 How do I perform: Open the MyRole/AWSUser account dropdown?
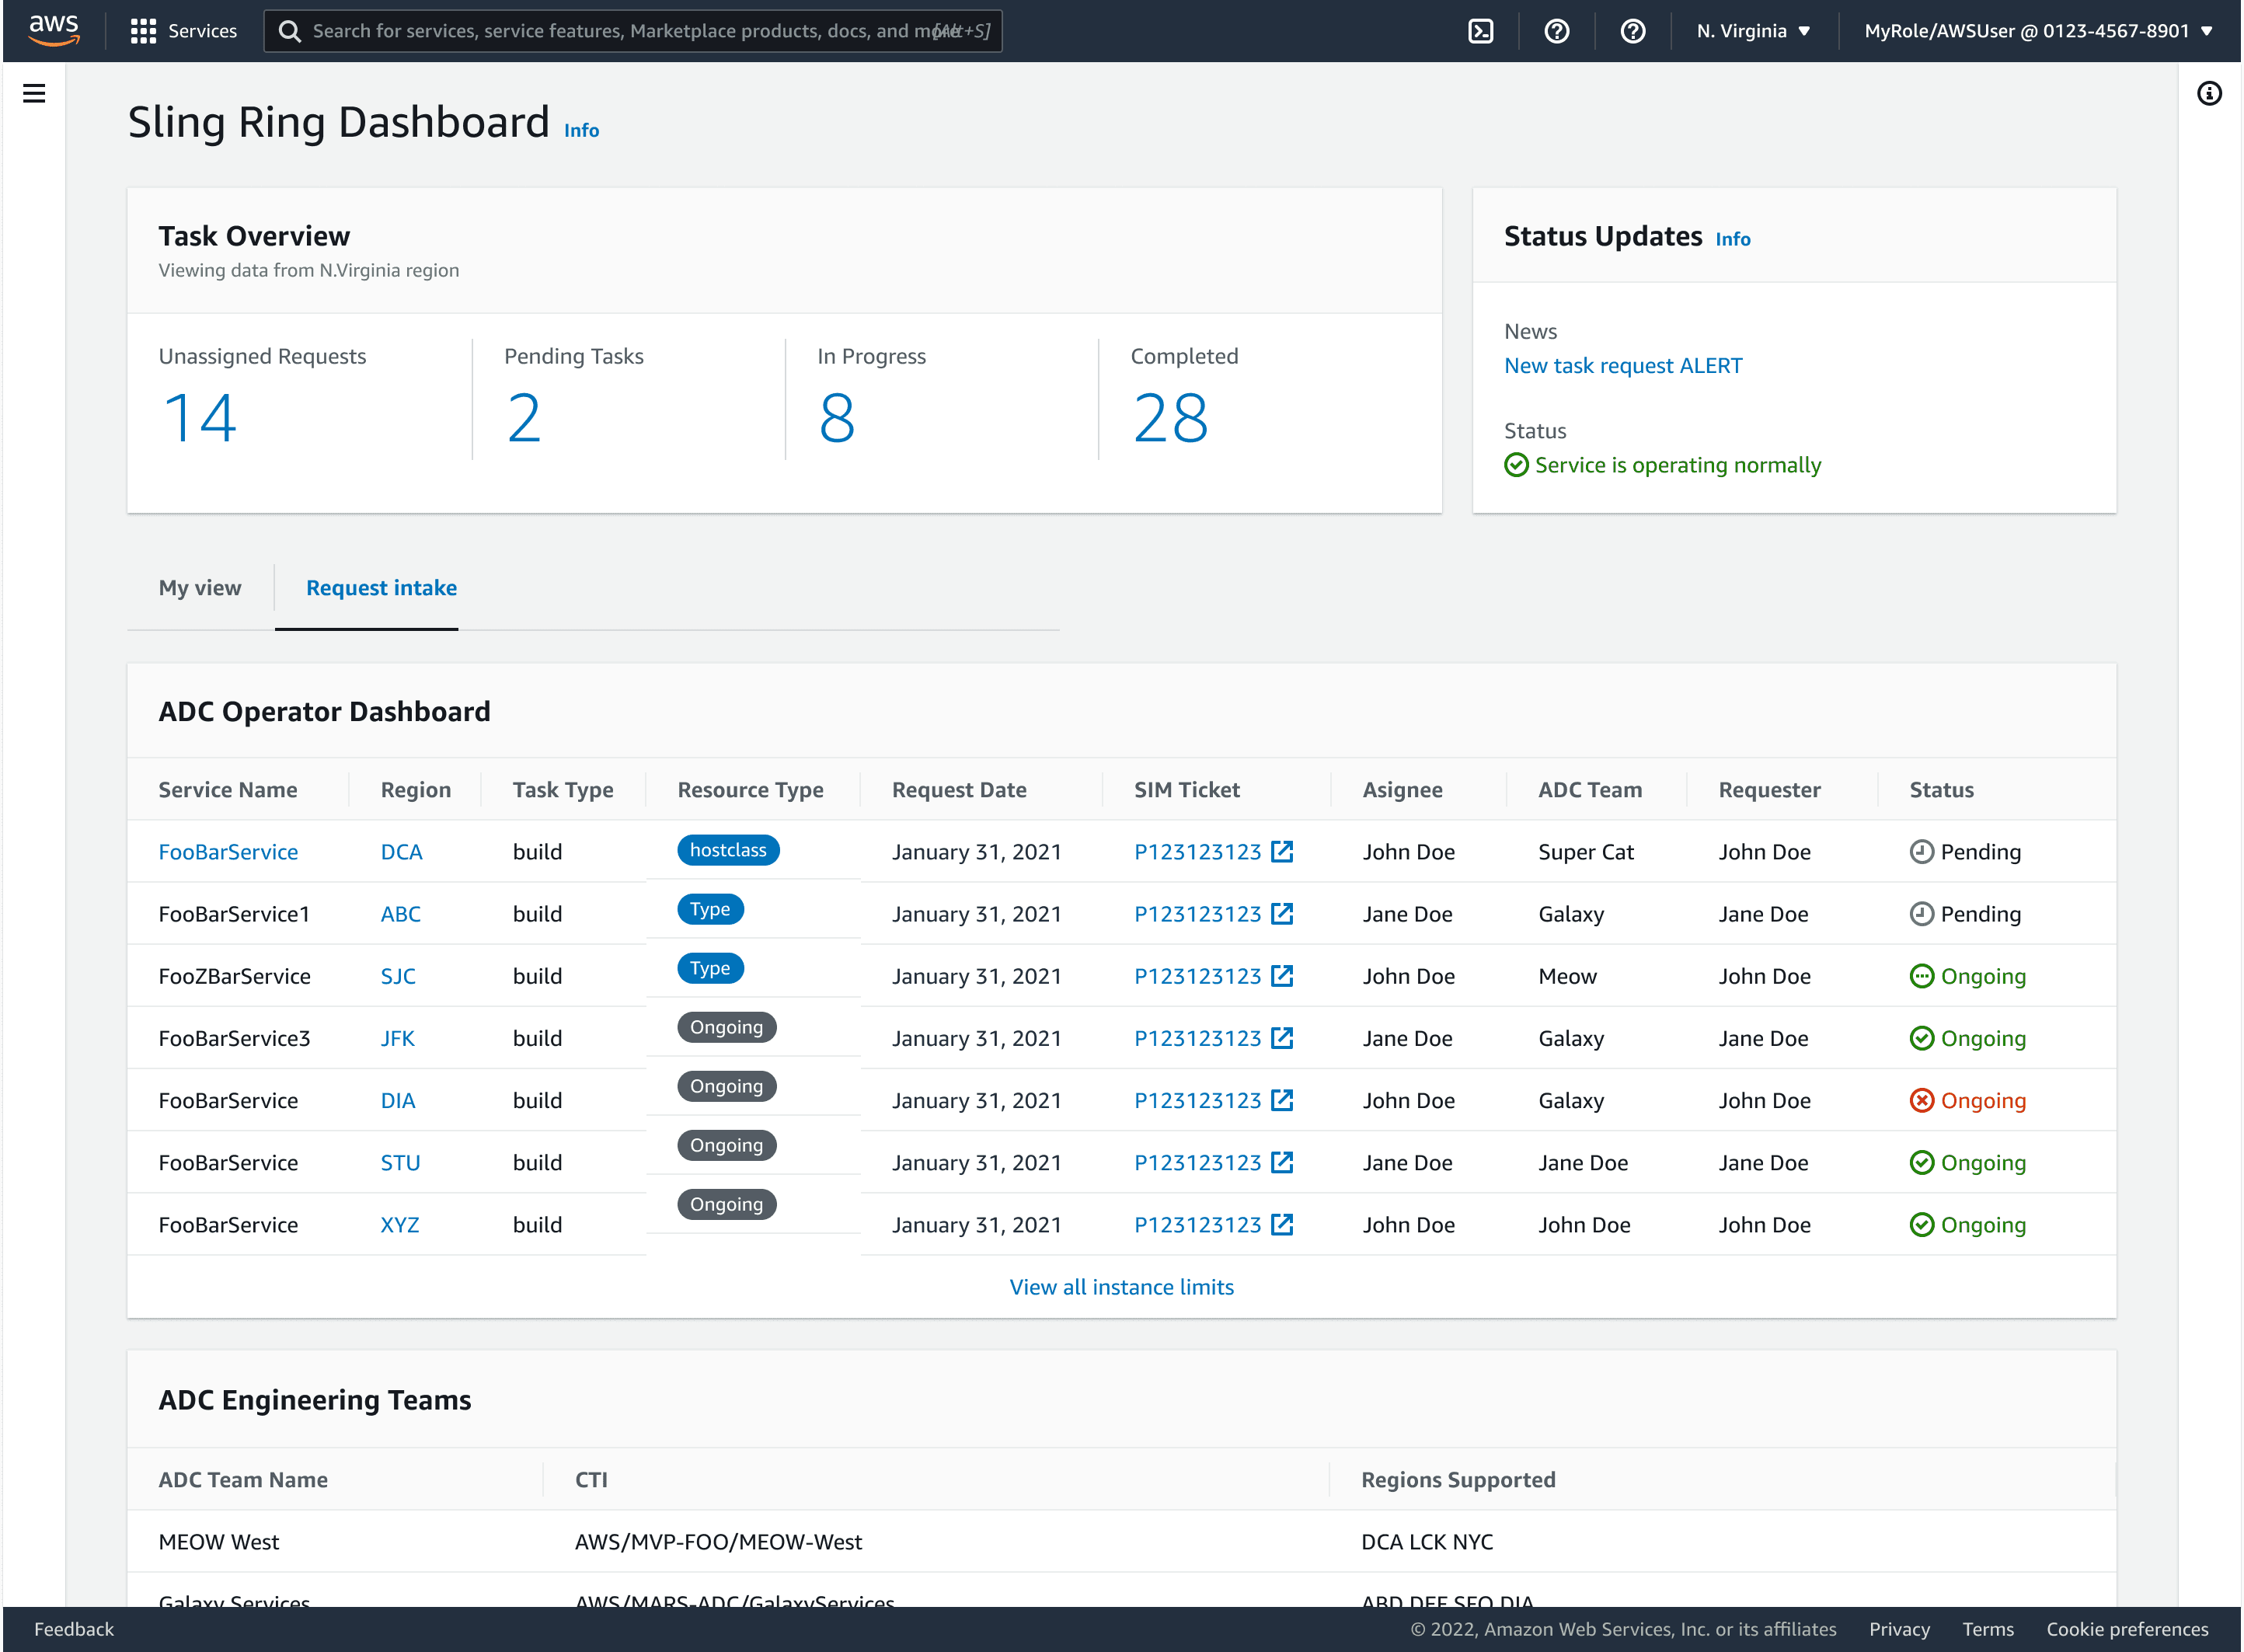pyautogui.click(x=2038, y=31)
